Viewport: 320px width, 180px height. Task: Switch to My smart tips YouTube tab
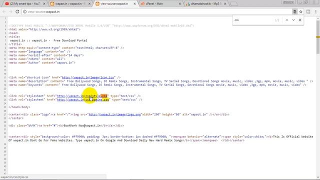(x=24, y=3)
